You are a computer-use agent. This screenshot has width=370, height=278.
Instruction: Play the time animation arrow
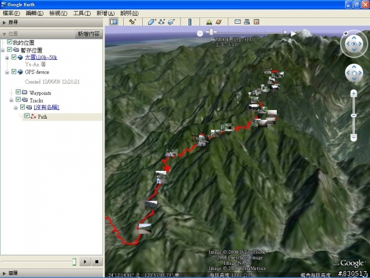pyautogui.click(x=293, y=34)
